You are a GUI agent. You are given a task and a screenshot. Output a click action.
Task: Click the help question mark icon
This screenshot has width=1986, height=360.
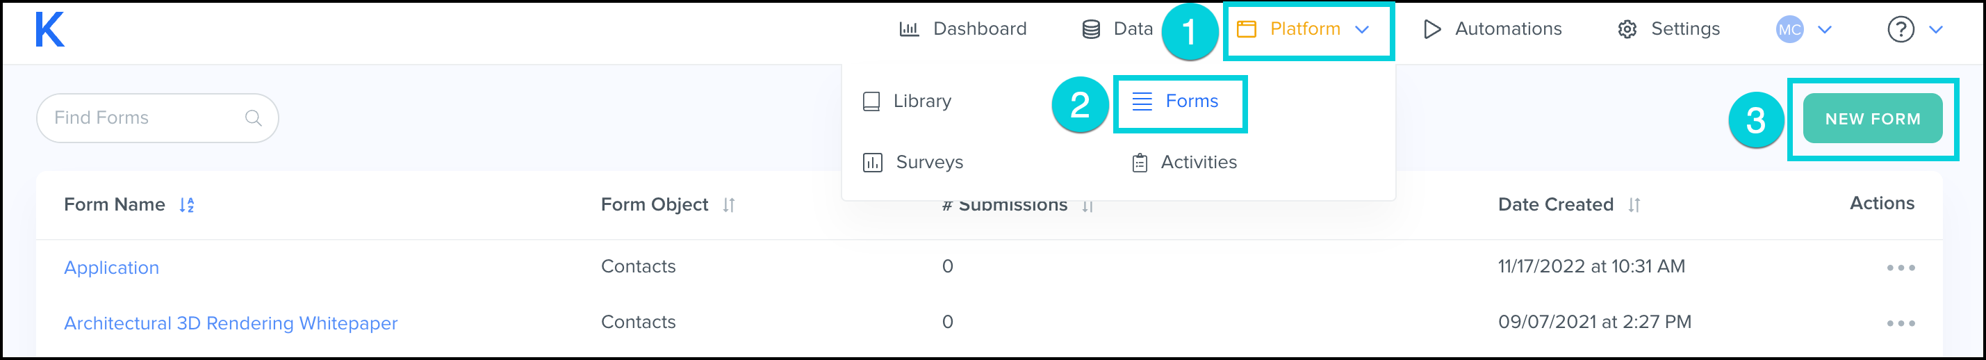1901,30
